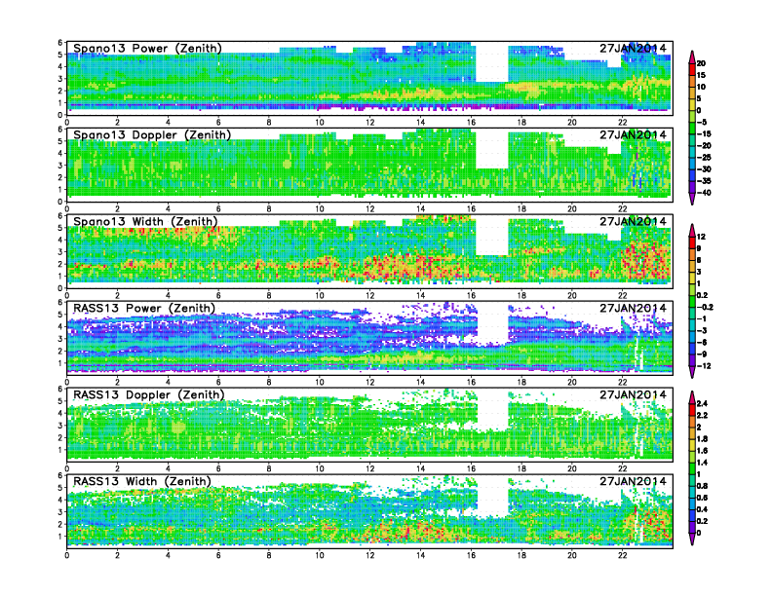
Task: Click the white data gap in Spano13 Power panel
Action: click(492, 62)
